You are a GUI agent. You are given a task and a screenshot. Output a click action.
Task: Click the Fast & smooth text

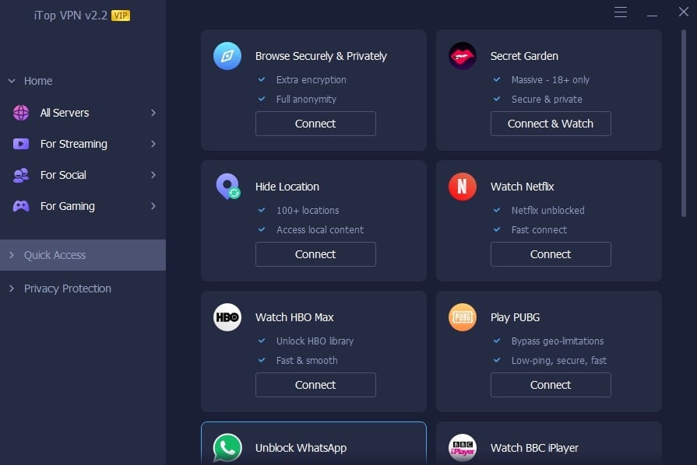[x=307, y=361]
